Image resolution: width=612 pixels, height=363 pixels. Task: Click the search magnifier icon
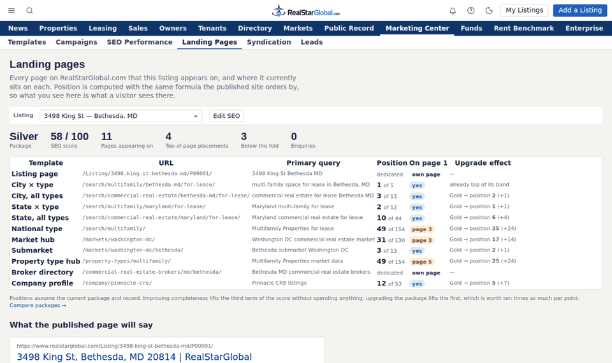30,11
